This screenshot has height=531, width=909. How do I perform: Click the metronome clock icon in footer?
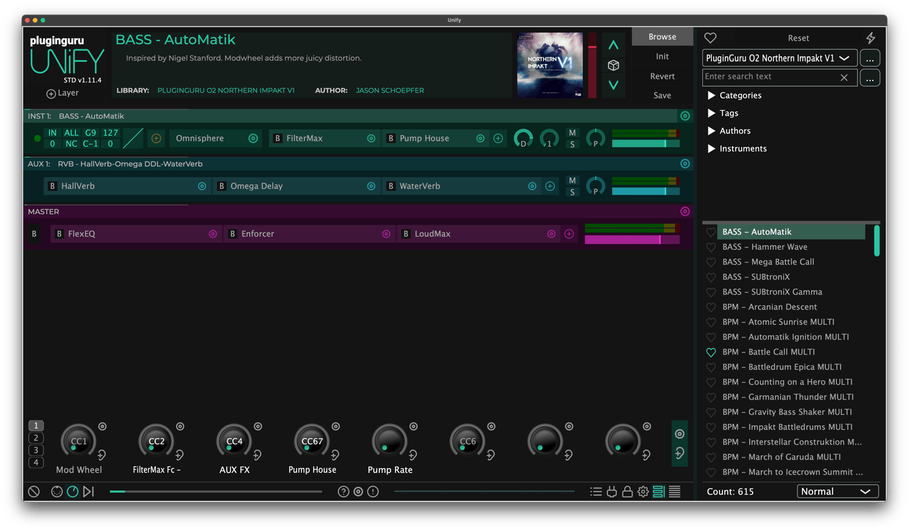(x=73, y=492)
